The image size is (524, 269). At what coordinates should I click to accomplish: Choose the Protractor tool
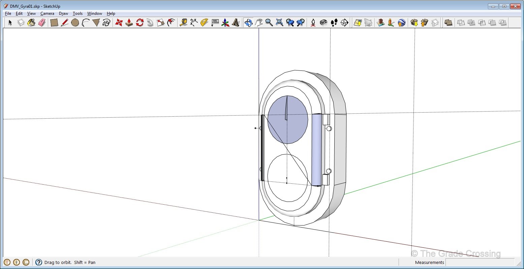point(204,23)
